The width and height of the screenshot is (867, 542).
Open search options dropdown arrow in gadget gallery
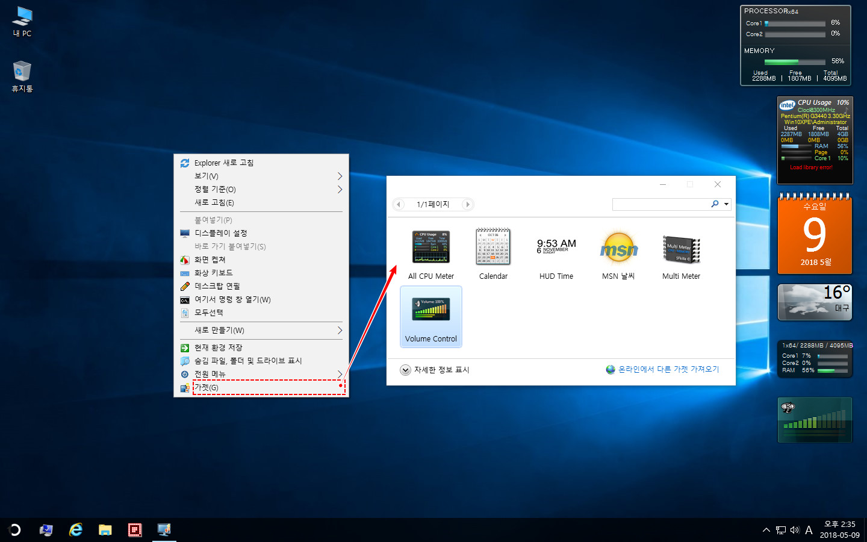pos(726,204)
